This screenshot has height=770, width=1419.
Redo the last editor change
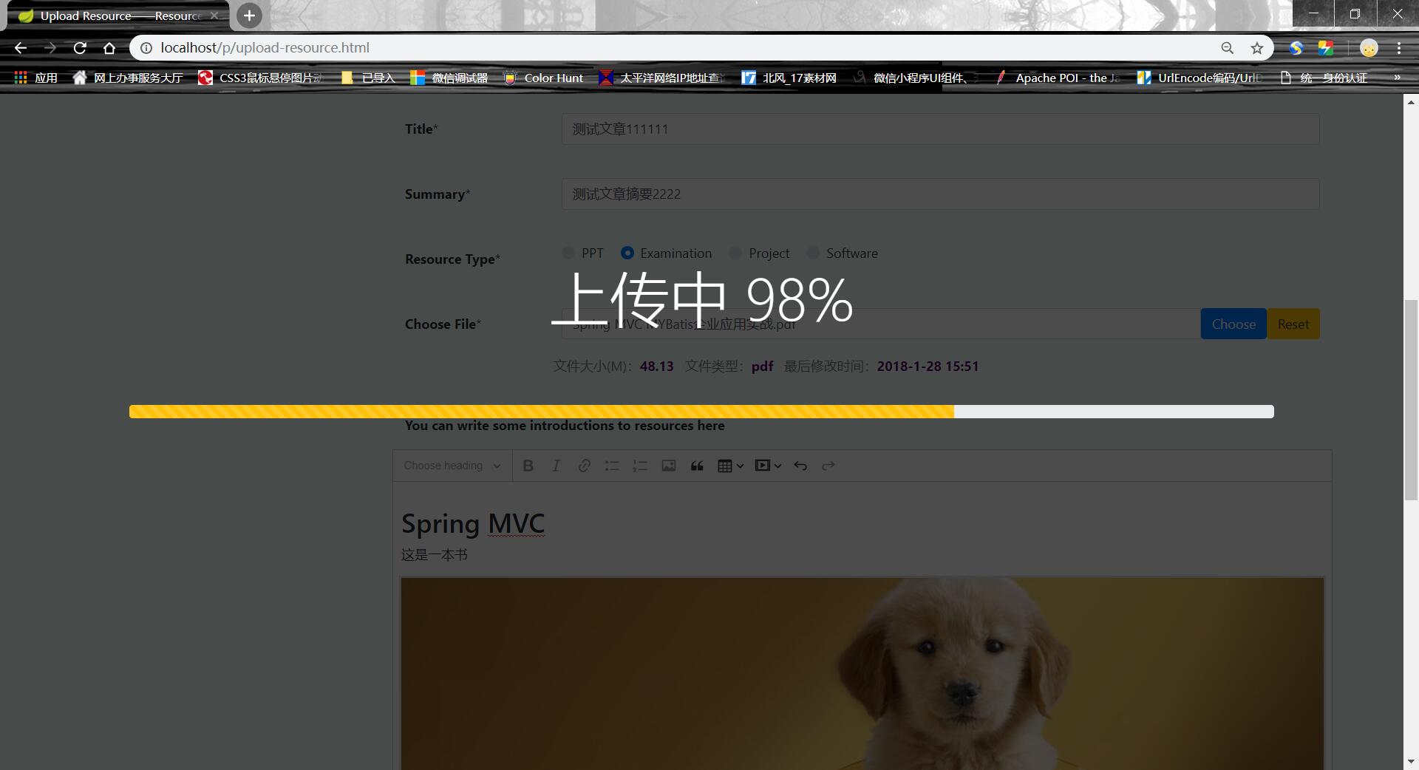pos(828,466)
